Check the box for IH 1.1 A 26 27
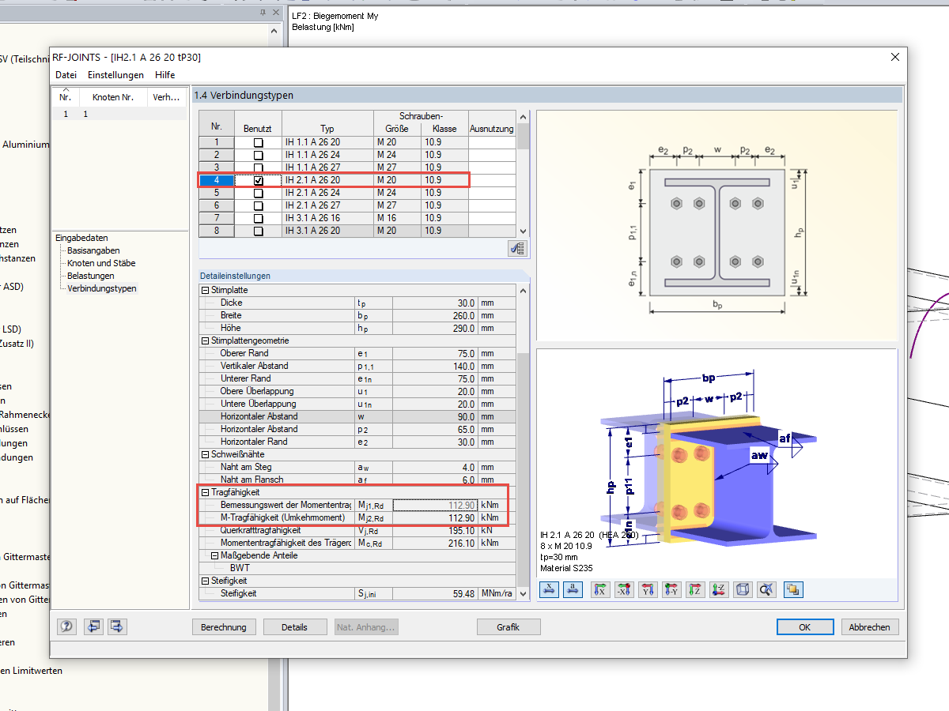Screen dimensions: 949x711 (x=258, y=167)
